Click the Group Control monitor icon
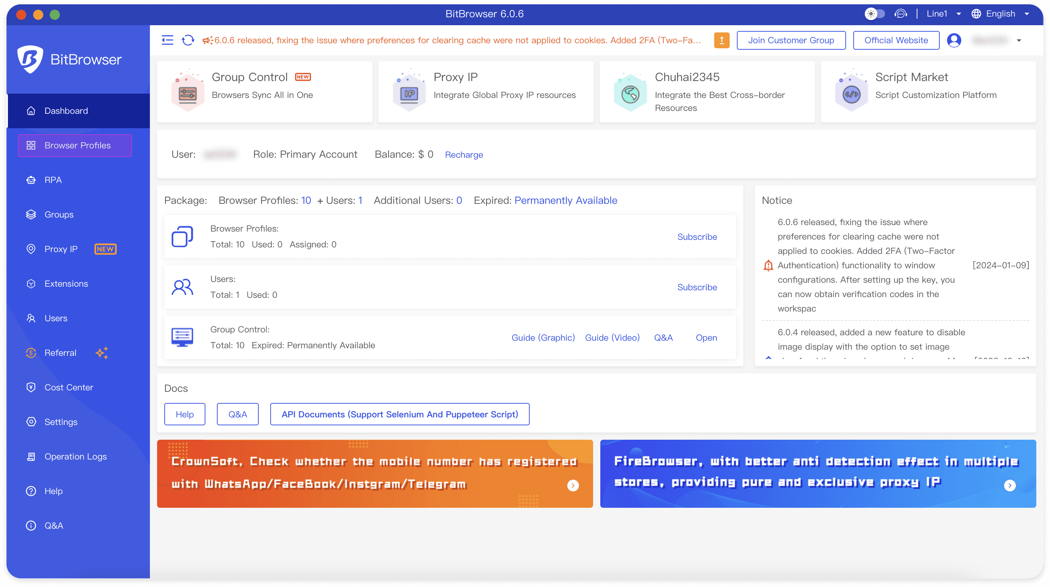This screenshot has height=587, width=1050. pos(182,338)
